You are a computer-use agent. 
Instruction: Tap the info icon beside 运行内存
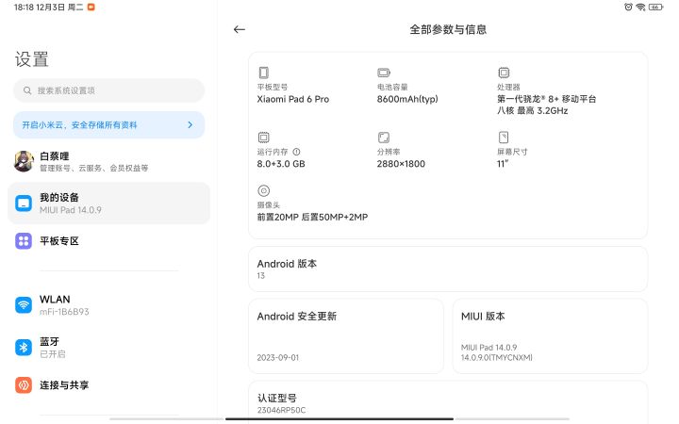tap(296, 152)
